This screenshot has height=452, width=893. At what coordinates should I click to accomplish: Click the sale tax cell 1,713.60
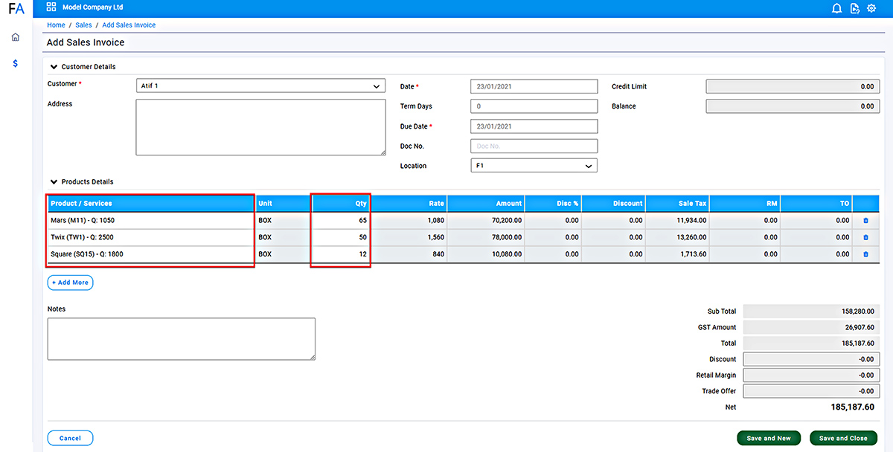(677, 254)
